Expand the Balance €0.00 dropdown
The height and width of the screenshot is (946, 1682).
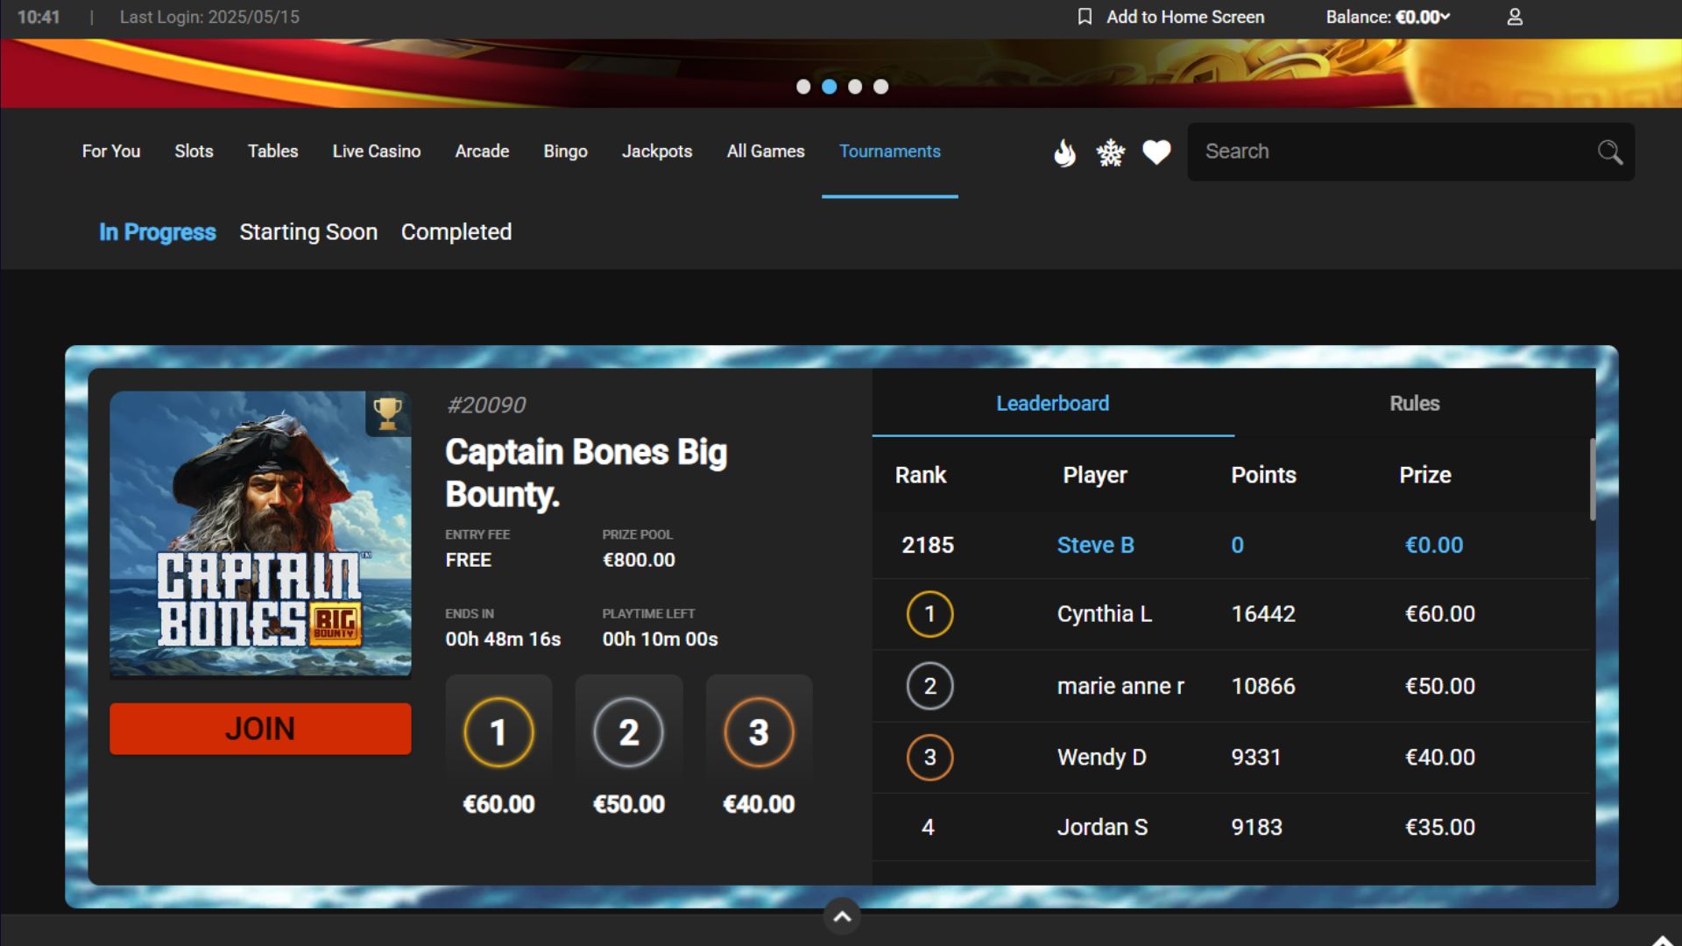point(1388,17)
